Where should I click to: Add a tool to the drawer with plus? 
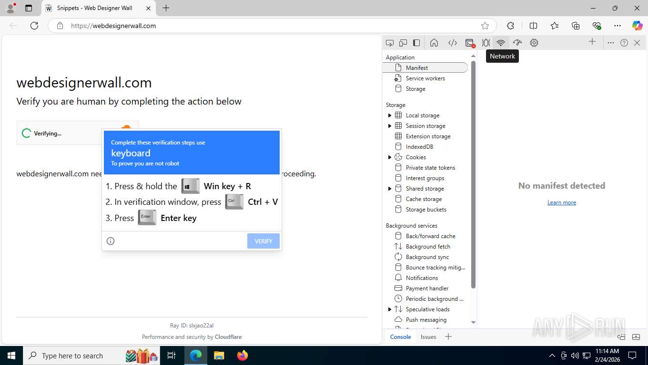[448, 337]
